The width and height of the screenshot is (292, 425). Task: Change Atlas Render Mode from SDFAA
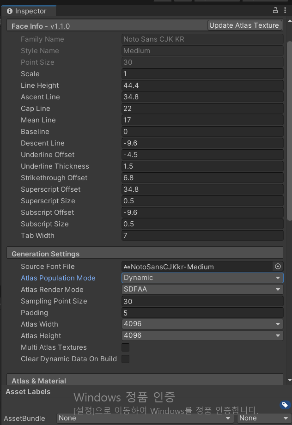(x=202, y=289)
